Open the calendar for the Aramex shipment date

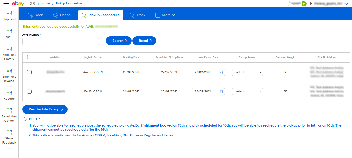(x=221, y=72)
